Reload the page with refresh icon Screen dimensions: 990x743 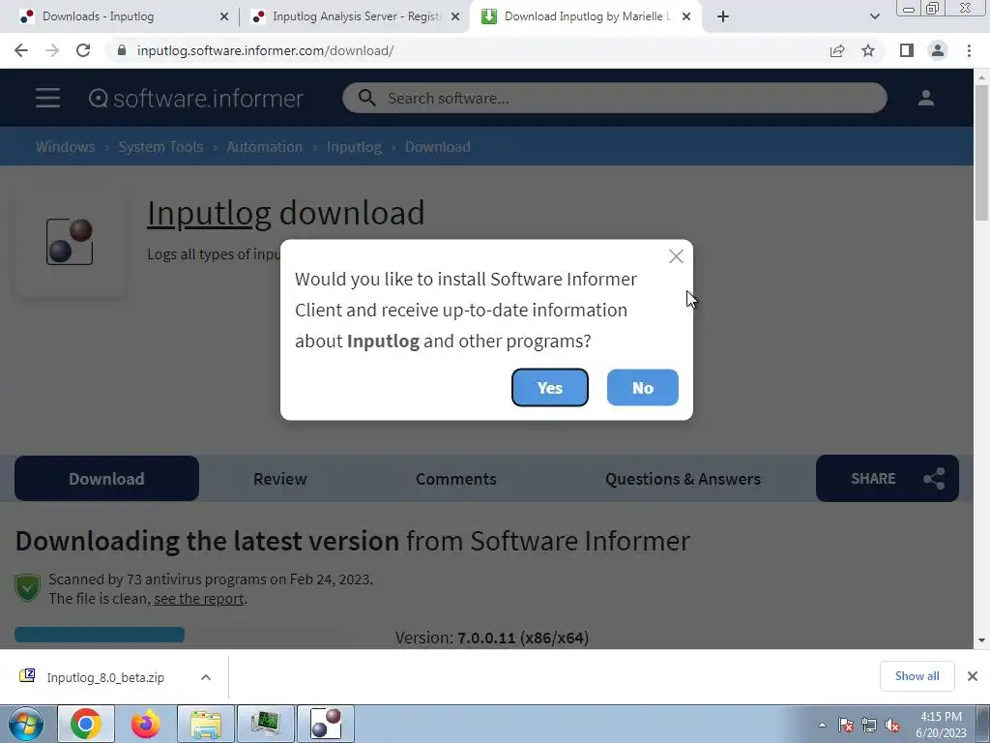click(x=83, y=50)
